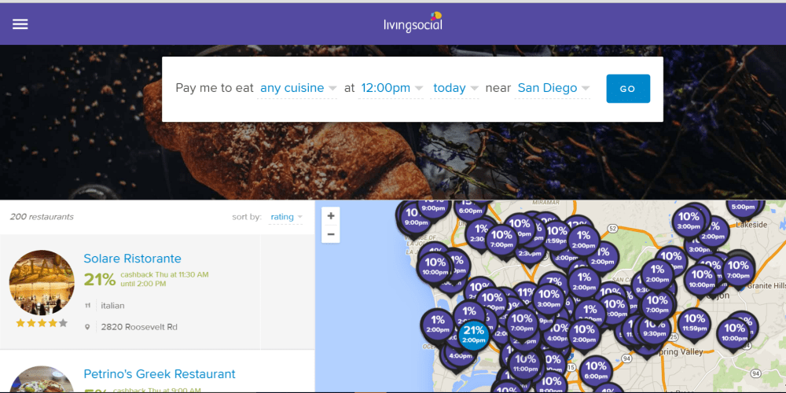Click the Solare Ristorante round thumbnail photo
The image size is (786, 393).
pyautogui.click(x=42, y=282)
